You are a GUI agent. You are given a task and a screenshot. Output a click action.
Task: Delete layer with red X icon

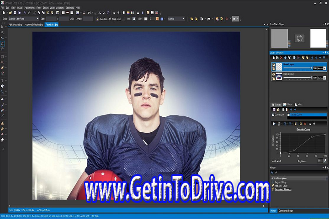click(x=281, y=57)
